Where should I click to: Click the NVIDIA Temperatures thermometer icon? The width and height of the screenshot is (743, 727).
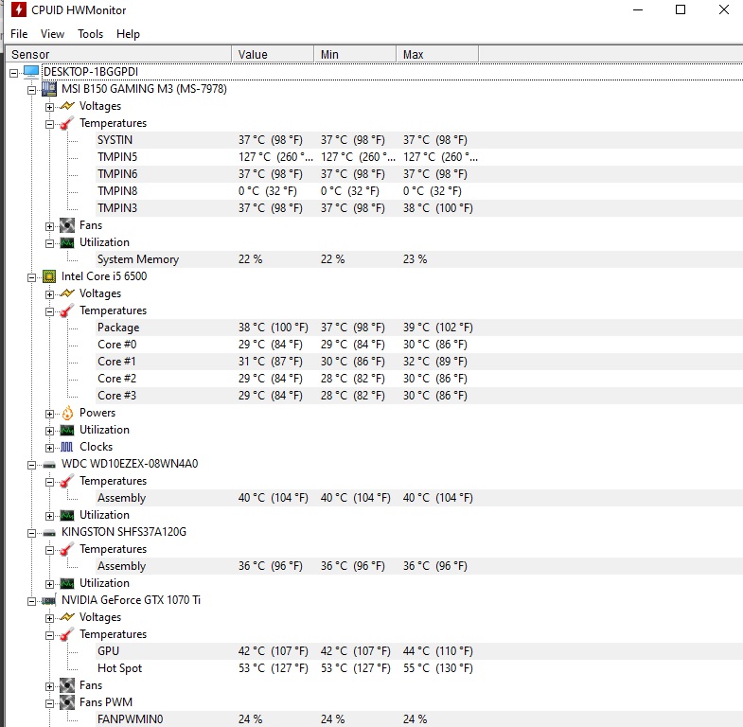pyautogui.click(x=67, y=634)
